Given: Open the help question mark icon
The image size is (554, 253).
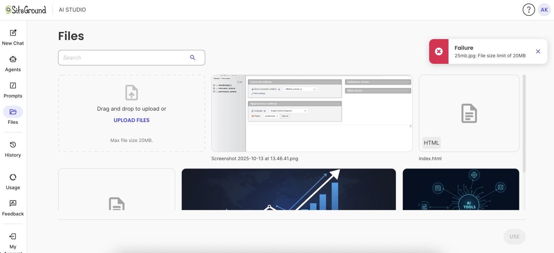Looking at the screenshot, I should (528, 10).
